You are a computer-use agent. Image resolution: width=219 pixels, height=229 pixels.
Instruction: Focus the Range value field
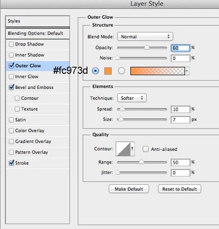[180, 163]
